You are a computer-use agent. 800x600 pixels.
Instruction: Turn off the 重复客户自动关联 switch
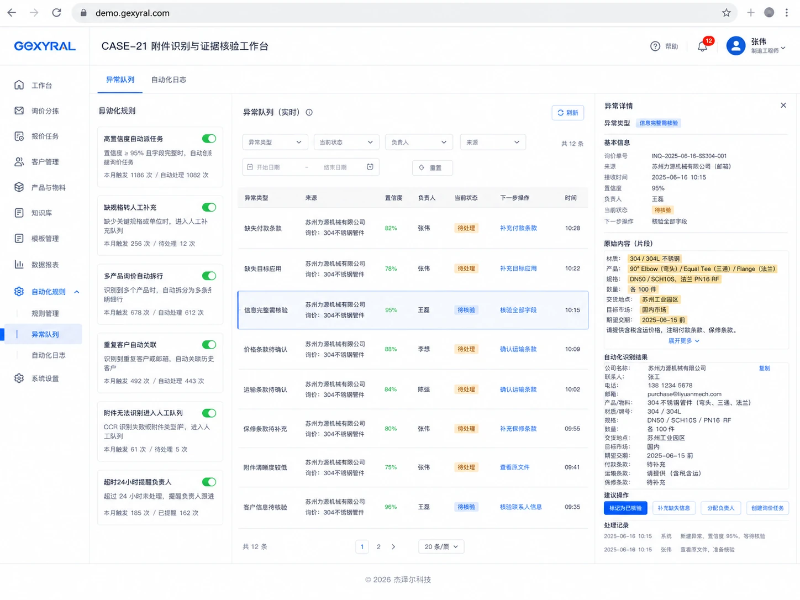209,345
